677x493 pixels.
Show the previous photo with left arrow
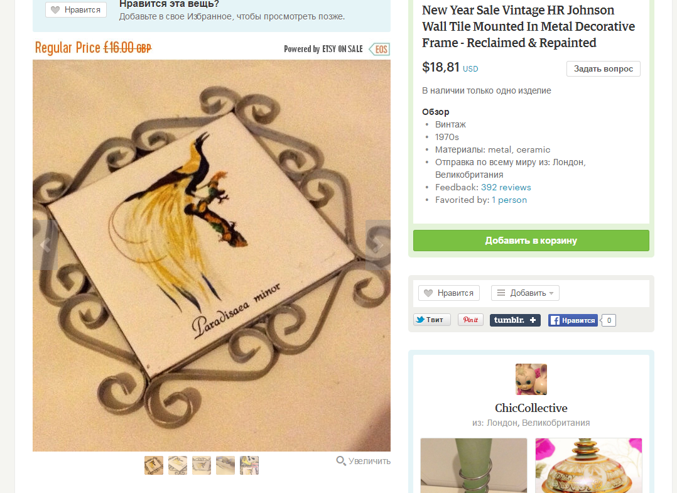(45, 245)
